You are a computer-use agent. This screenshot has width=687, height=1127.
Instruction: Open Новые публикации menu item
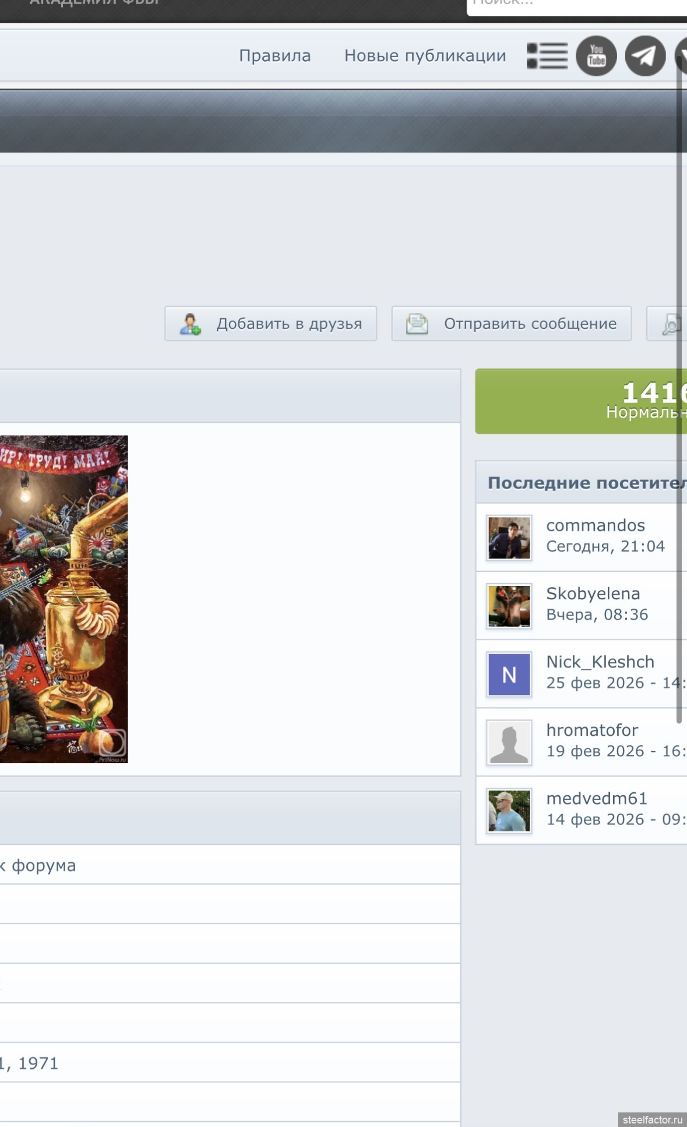click(x=425, y=56)
